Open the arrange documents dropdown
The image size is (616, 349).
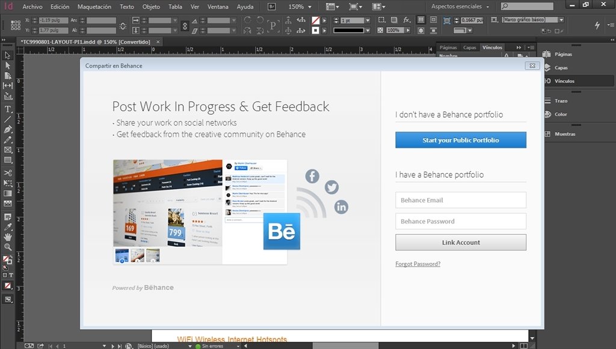[379, 7]
